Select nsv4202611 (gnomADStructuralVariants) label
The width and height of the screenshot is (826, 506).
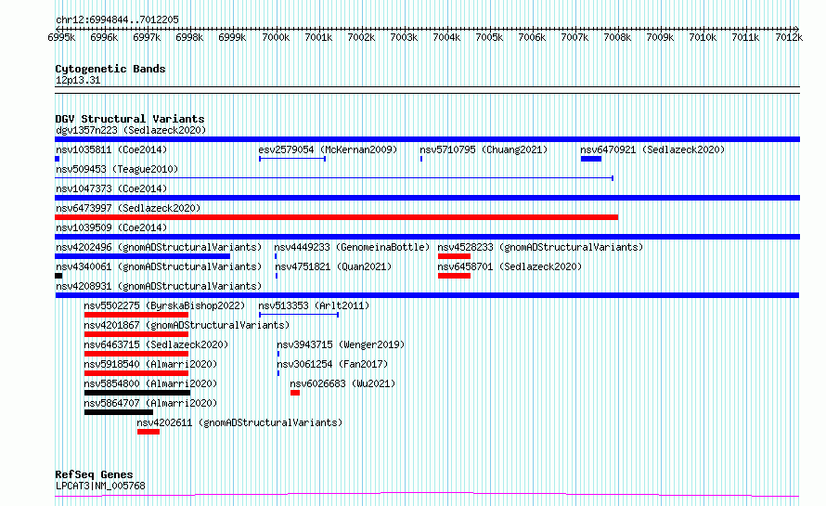click(x=239, y=422)
